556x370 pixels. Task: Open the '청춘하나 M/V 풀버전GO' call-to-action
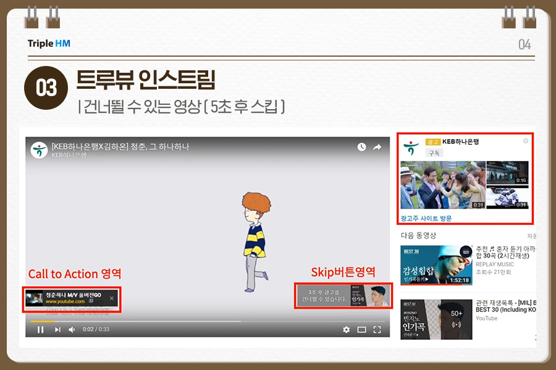point(74,295)
